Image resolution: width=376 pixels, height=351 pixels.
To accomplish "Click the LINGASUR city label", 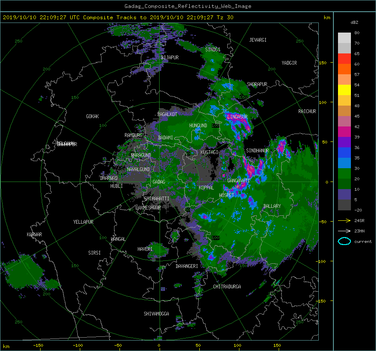I will (x=237, y=117).
